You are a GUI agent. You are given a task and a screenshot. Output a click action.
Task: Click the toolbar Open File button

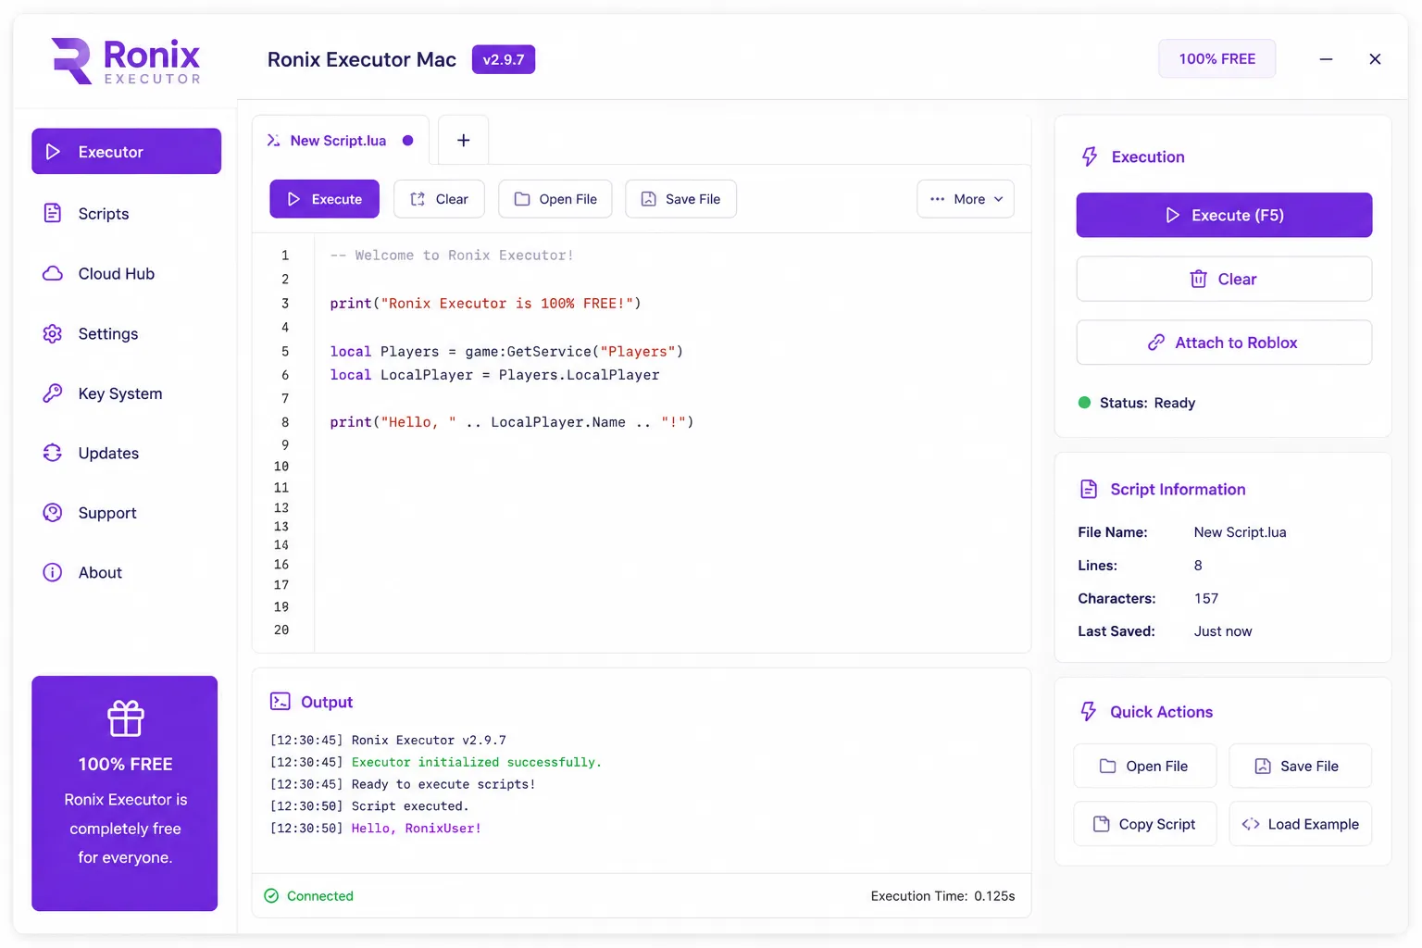click(555, 199)
